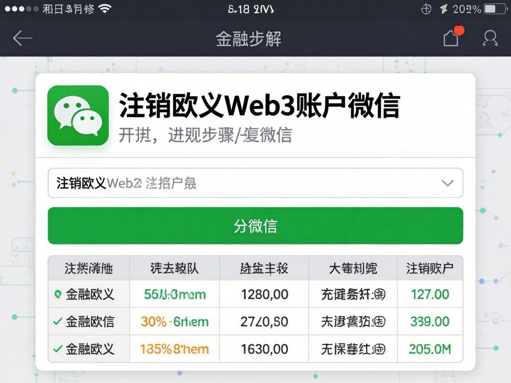The image size is (511, 383).
Task: Tap the battery indicator icon
Action: 495,9
